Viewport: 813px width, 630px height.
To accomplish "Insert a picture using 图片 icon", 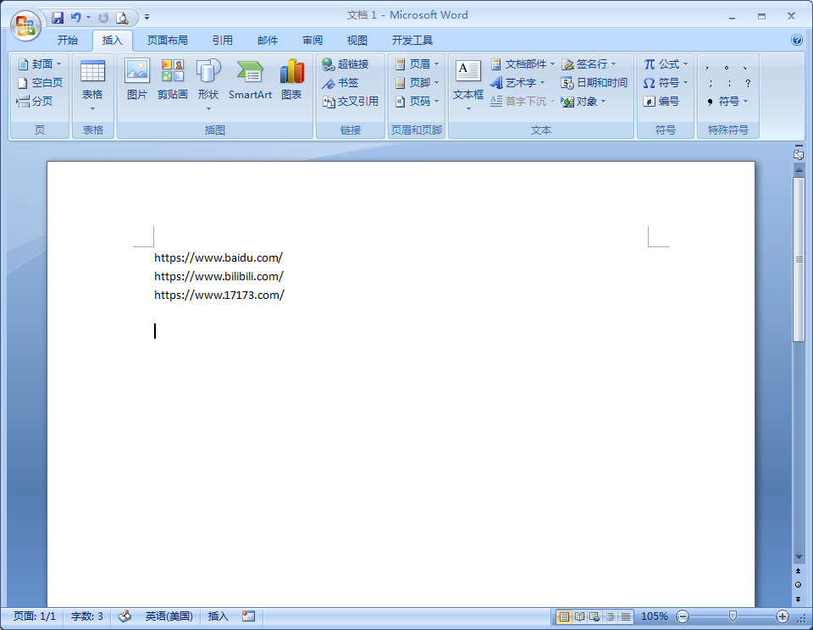I will tap(137, 80).
